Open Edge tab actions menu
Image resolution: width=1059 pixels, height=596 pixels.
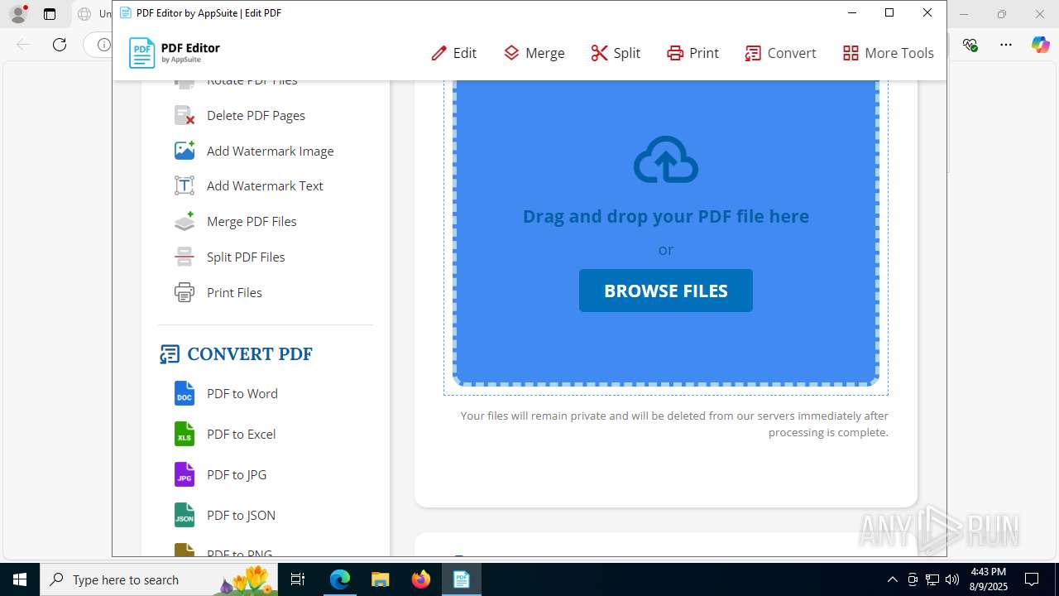point(50,14)
